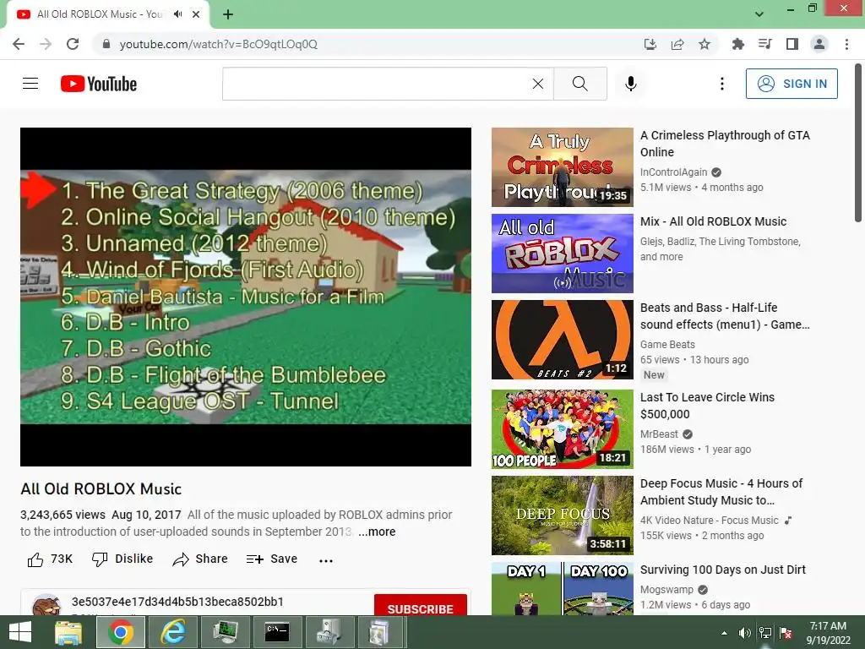
Task: Click the Share button under the video
Action: [199, 559]
